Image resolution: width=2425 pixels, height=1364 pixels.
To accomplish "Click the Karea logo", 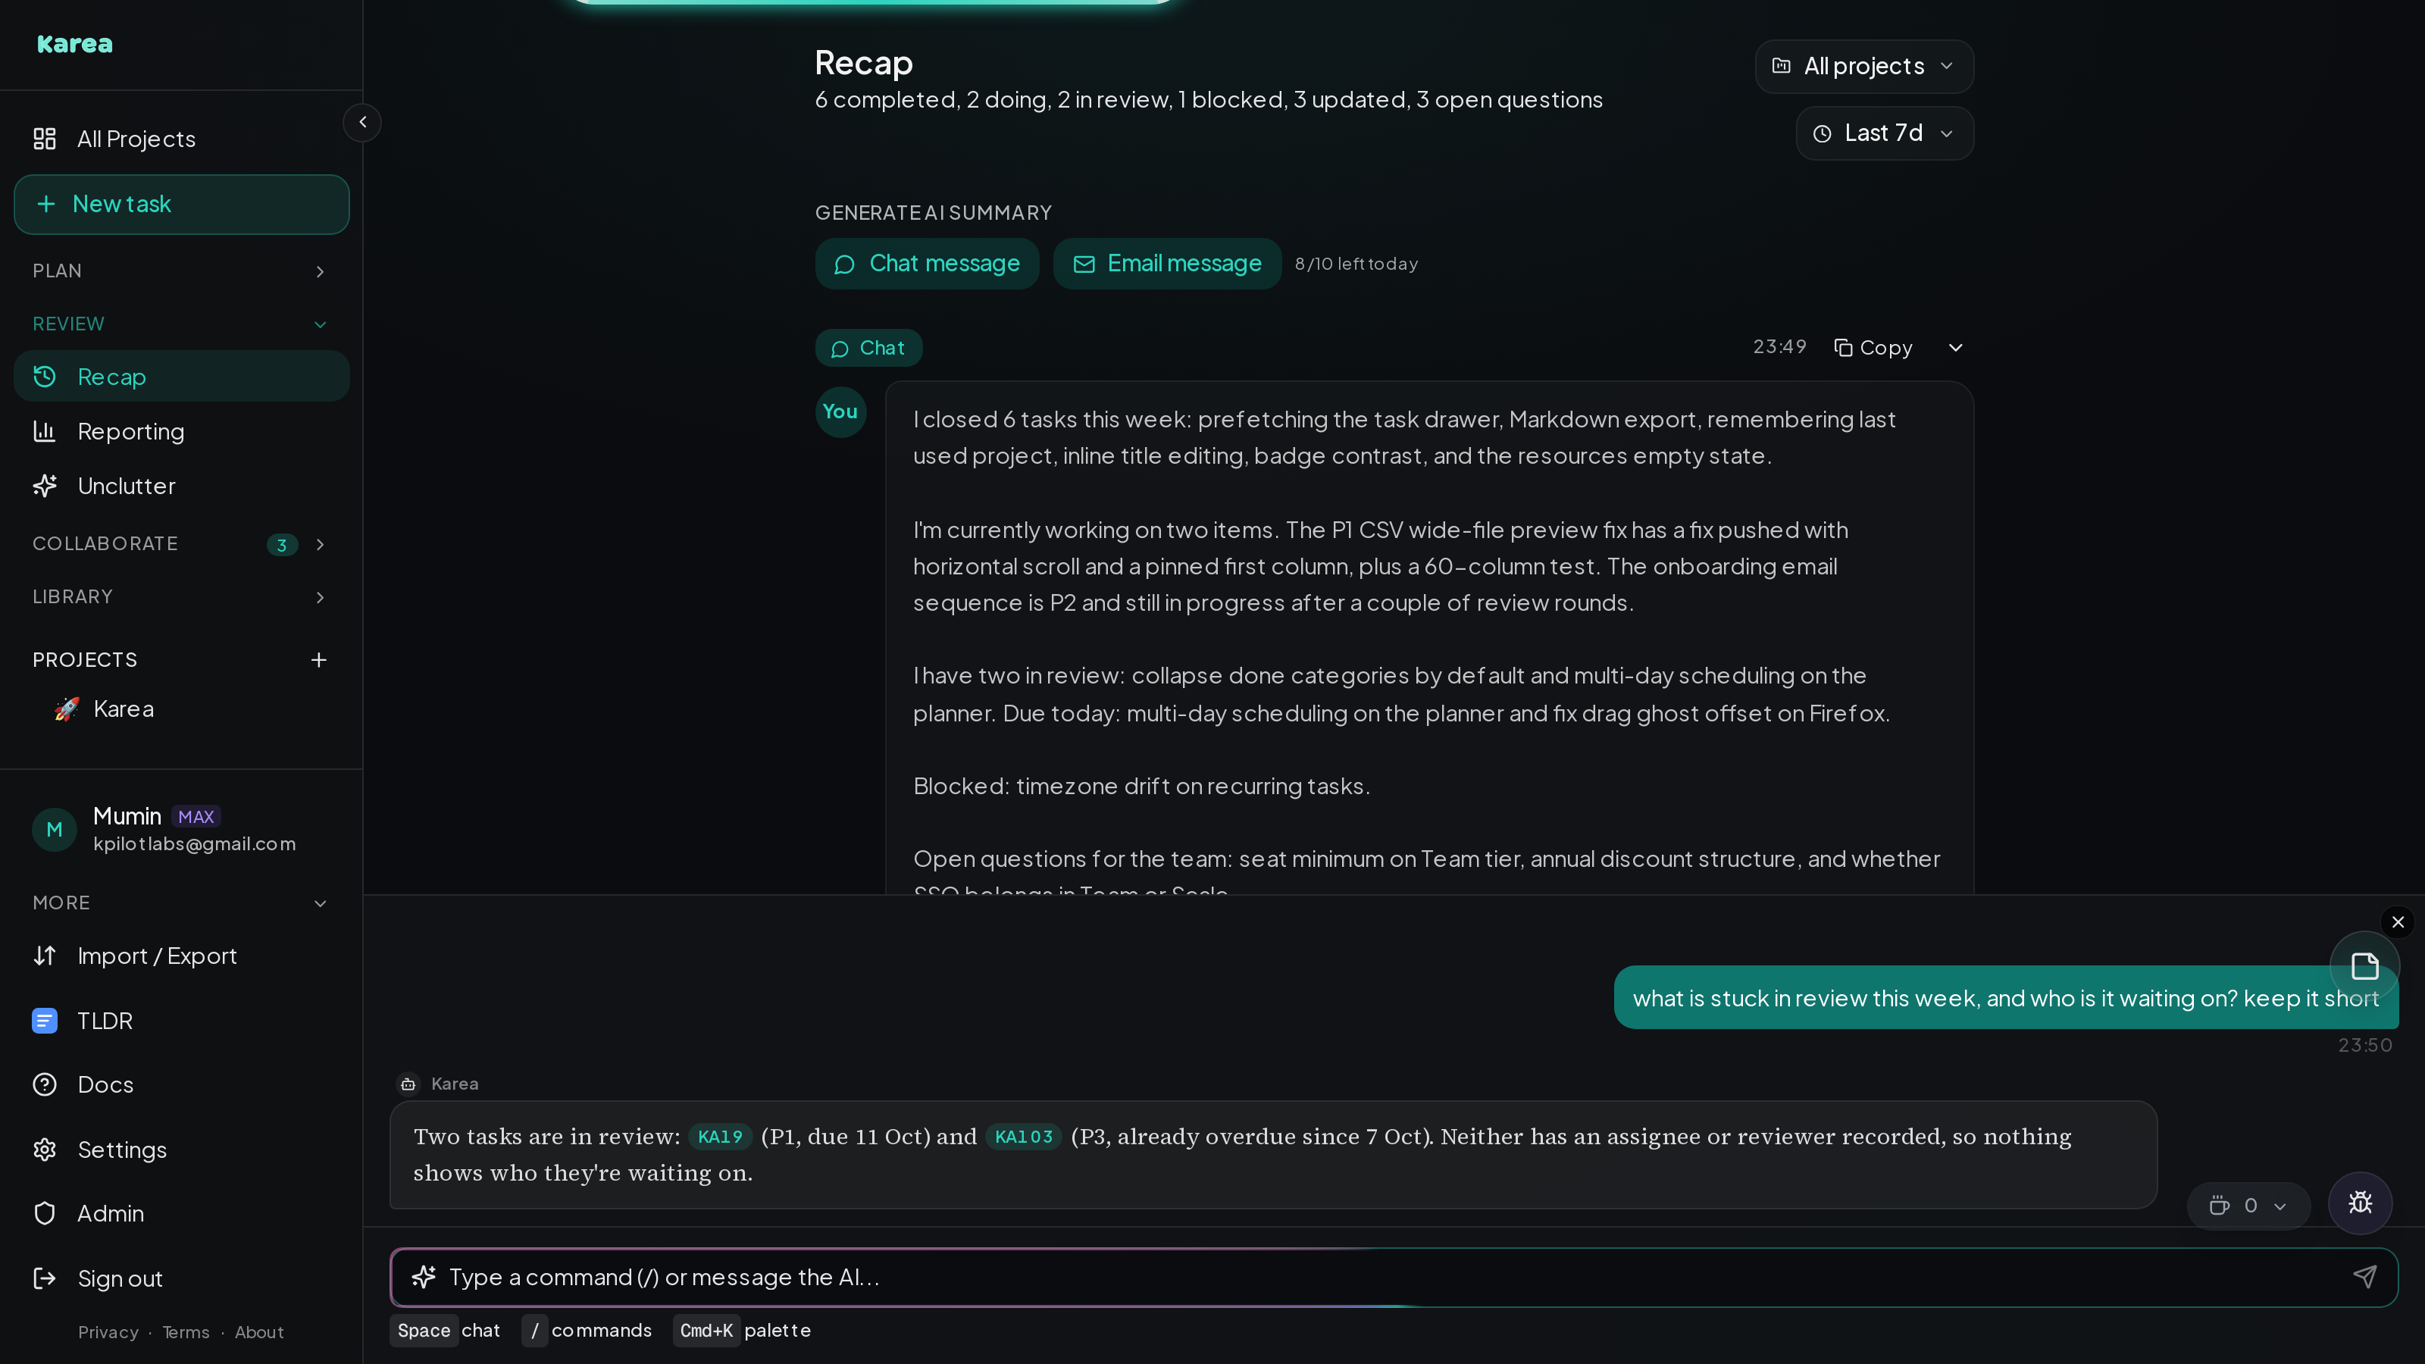I will [74, 43].
